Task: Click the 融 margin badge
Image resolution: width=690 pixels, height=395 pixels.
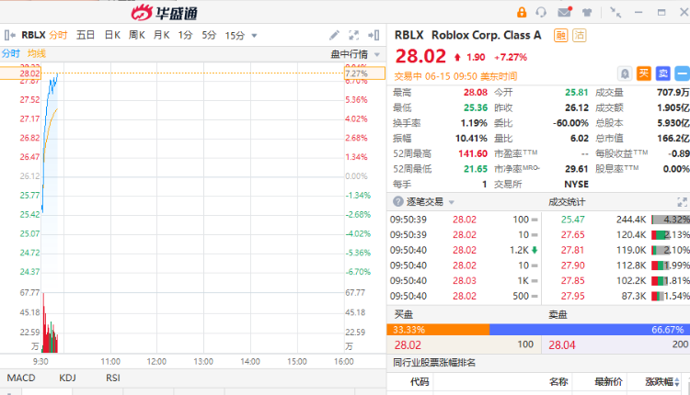Action: pos(560,35)
